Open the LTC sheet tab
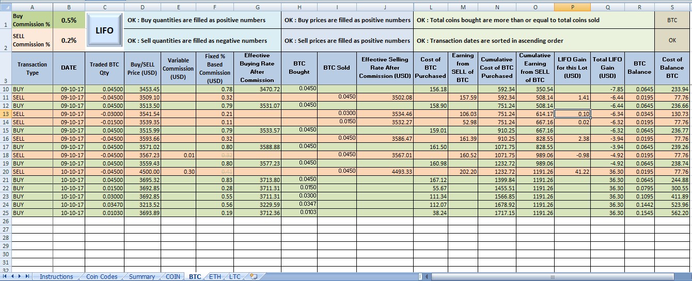Screen dimensions: 692x281 tap(235, 277)
